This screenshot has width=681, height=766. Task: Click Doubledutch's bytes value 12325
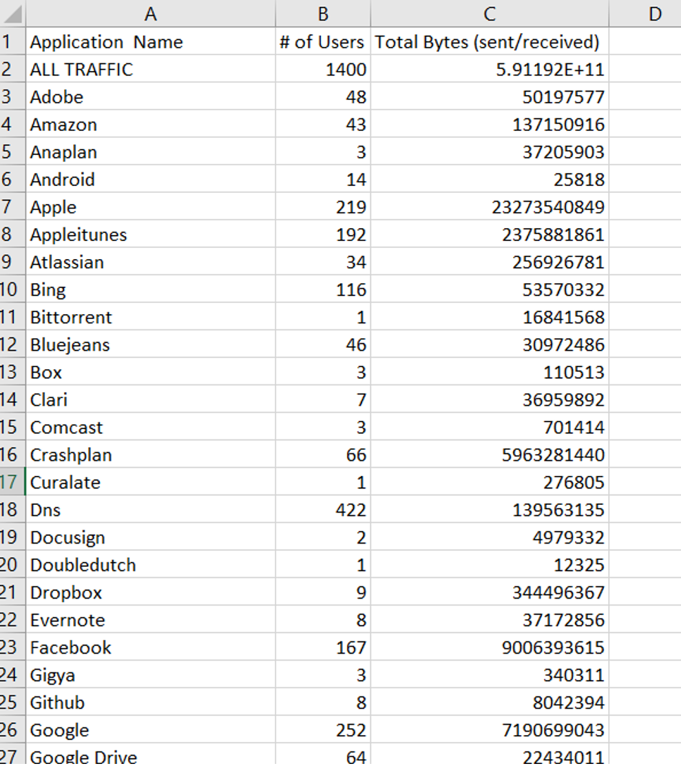[490, 565]
